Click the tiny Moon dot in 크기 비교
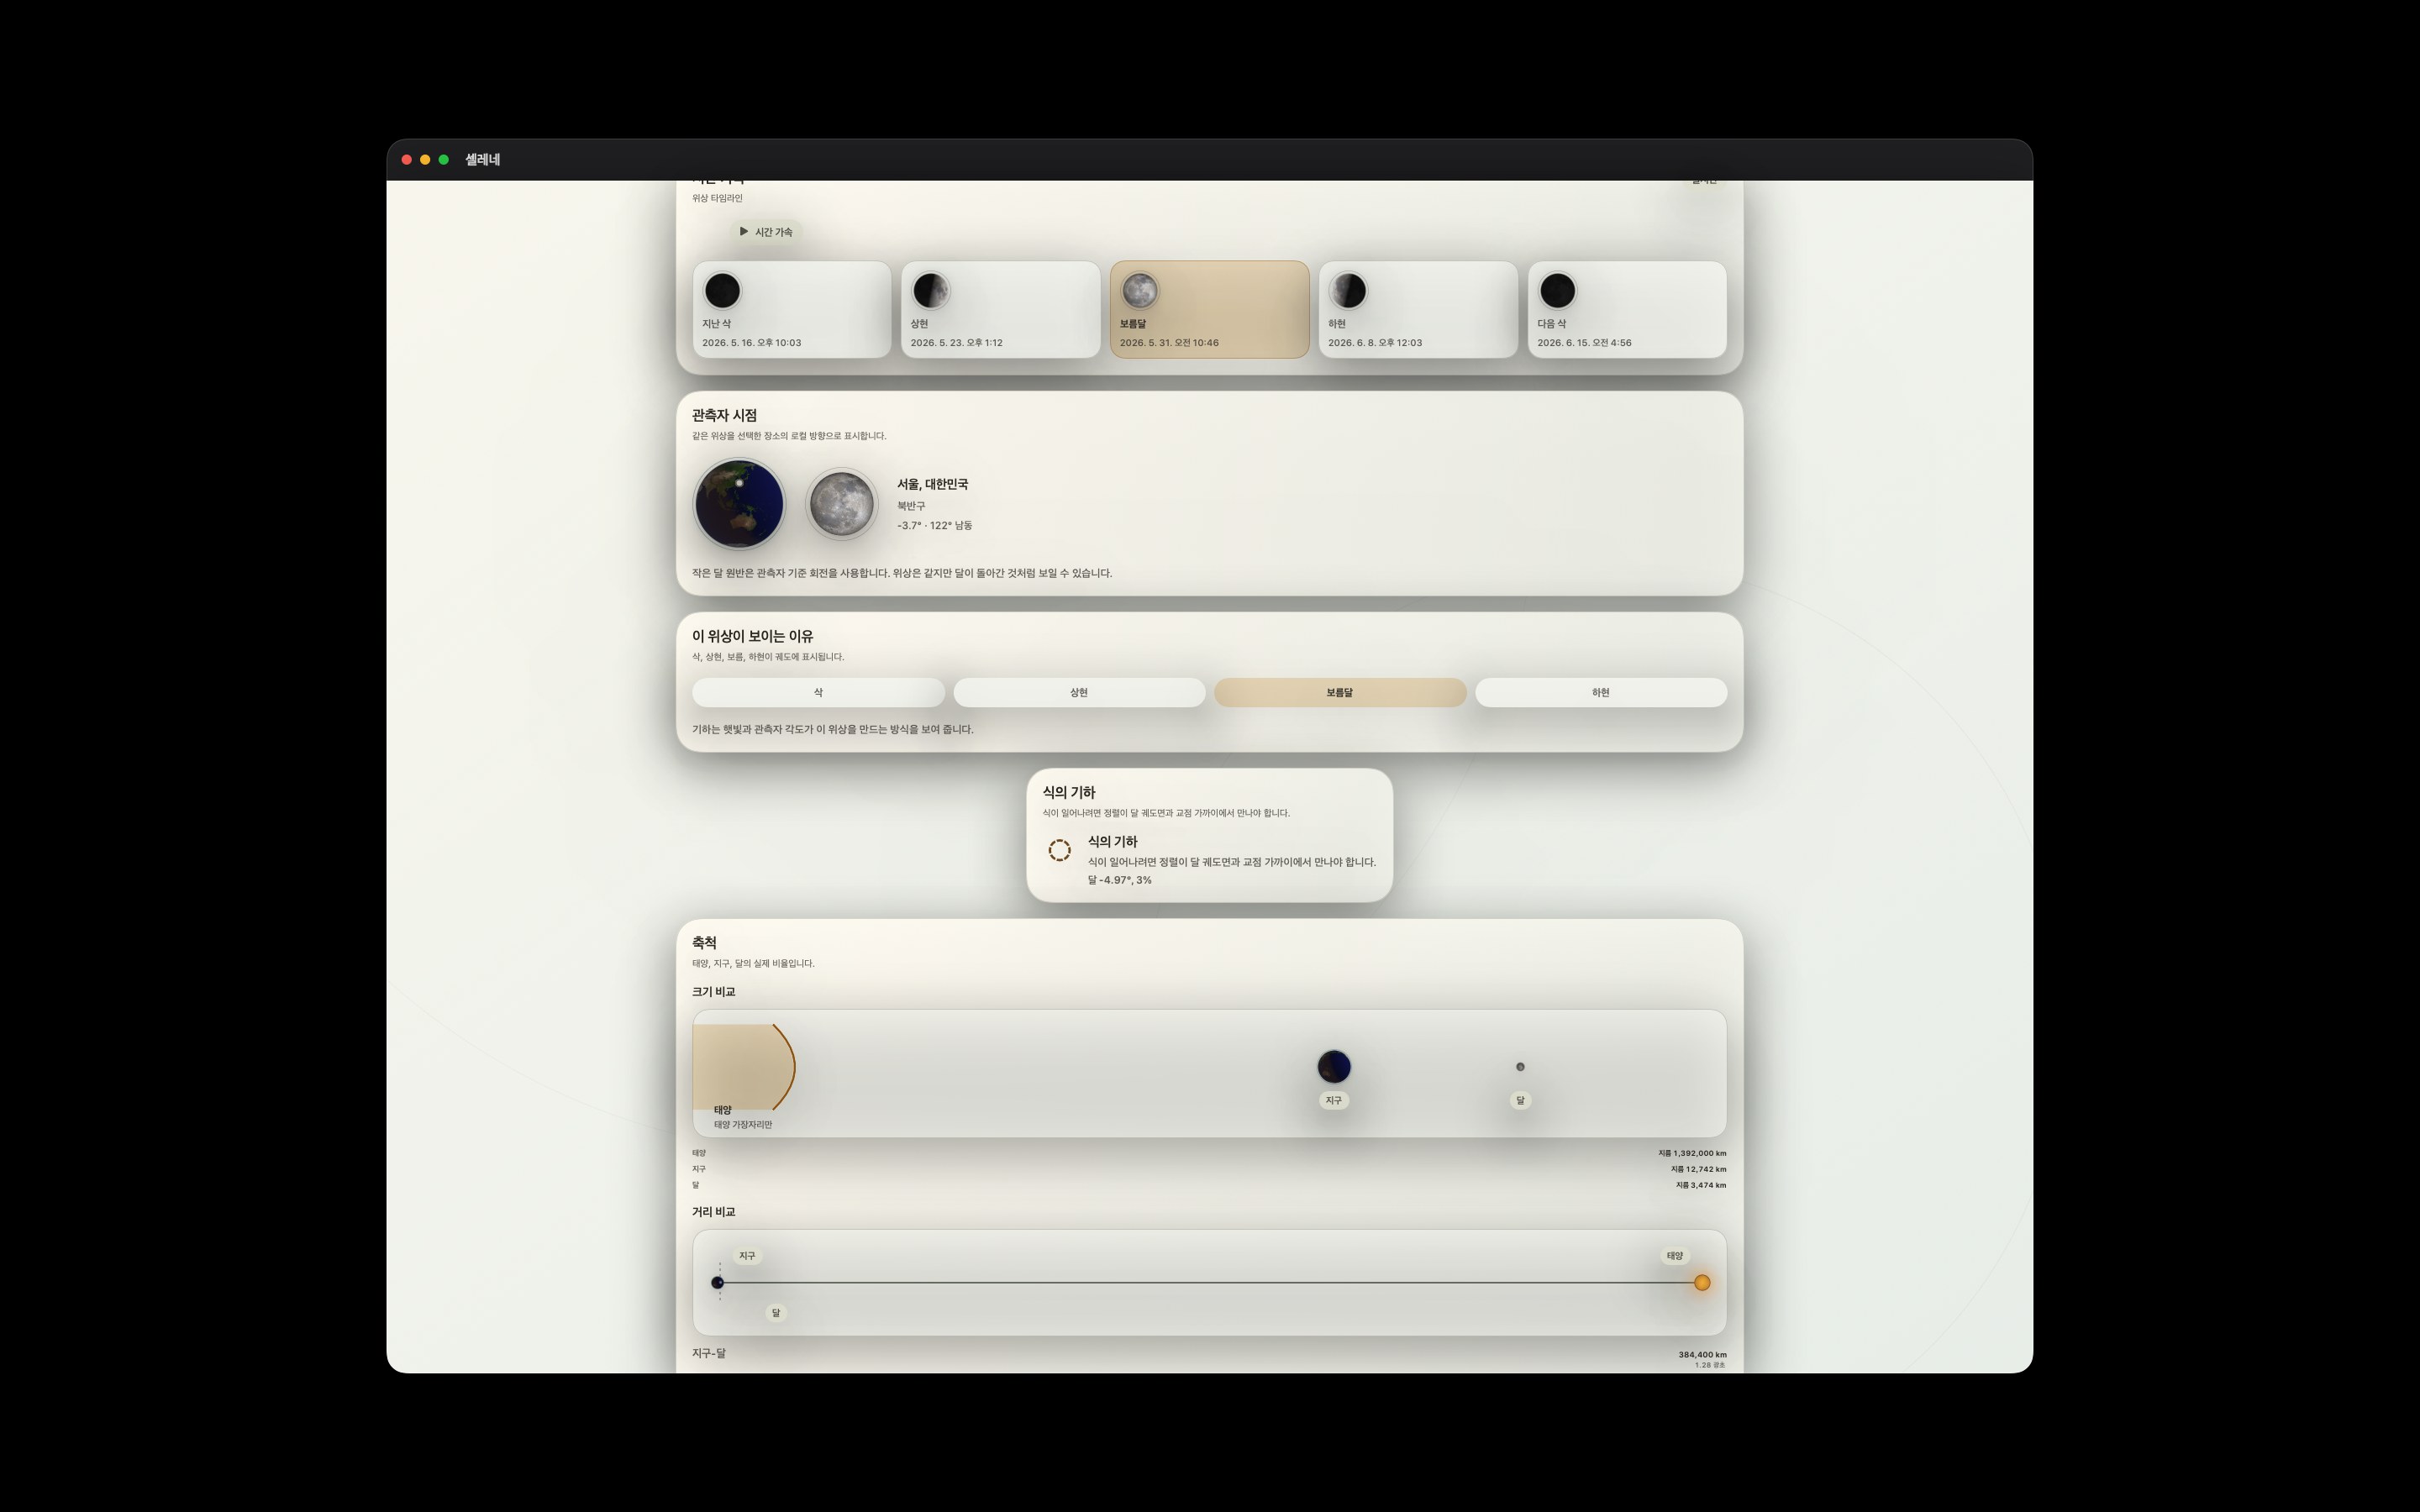Screen dimensions: 2420x1512 coord(1520,1067)
